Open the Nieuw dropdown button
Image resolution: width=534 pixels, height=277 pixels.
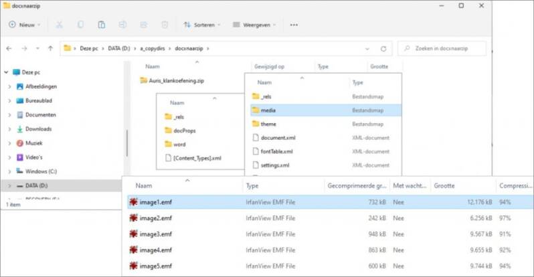[25, 25]
